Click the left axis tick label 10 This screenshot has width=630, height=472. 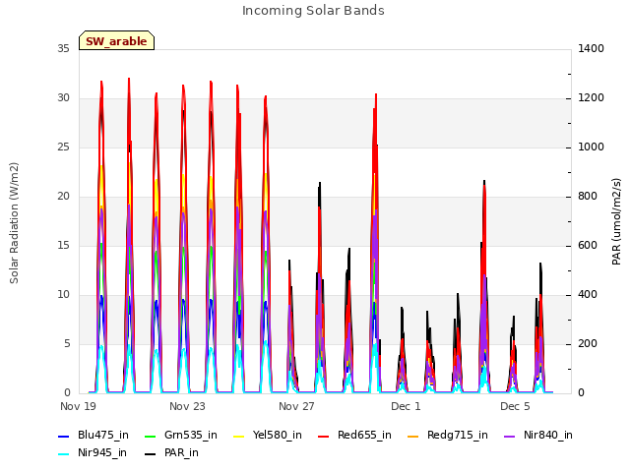[x=63, y=295]
